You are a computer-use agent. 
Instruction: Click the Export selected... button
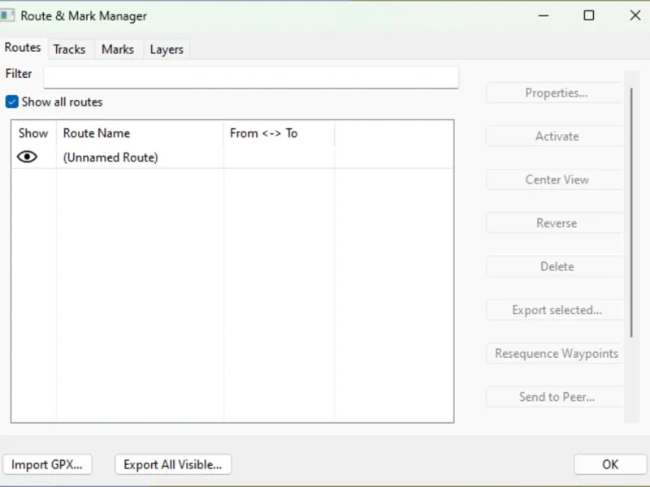pyautogui.click(x=556, y=310)
